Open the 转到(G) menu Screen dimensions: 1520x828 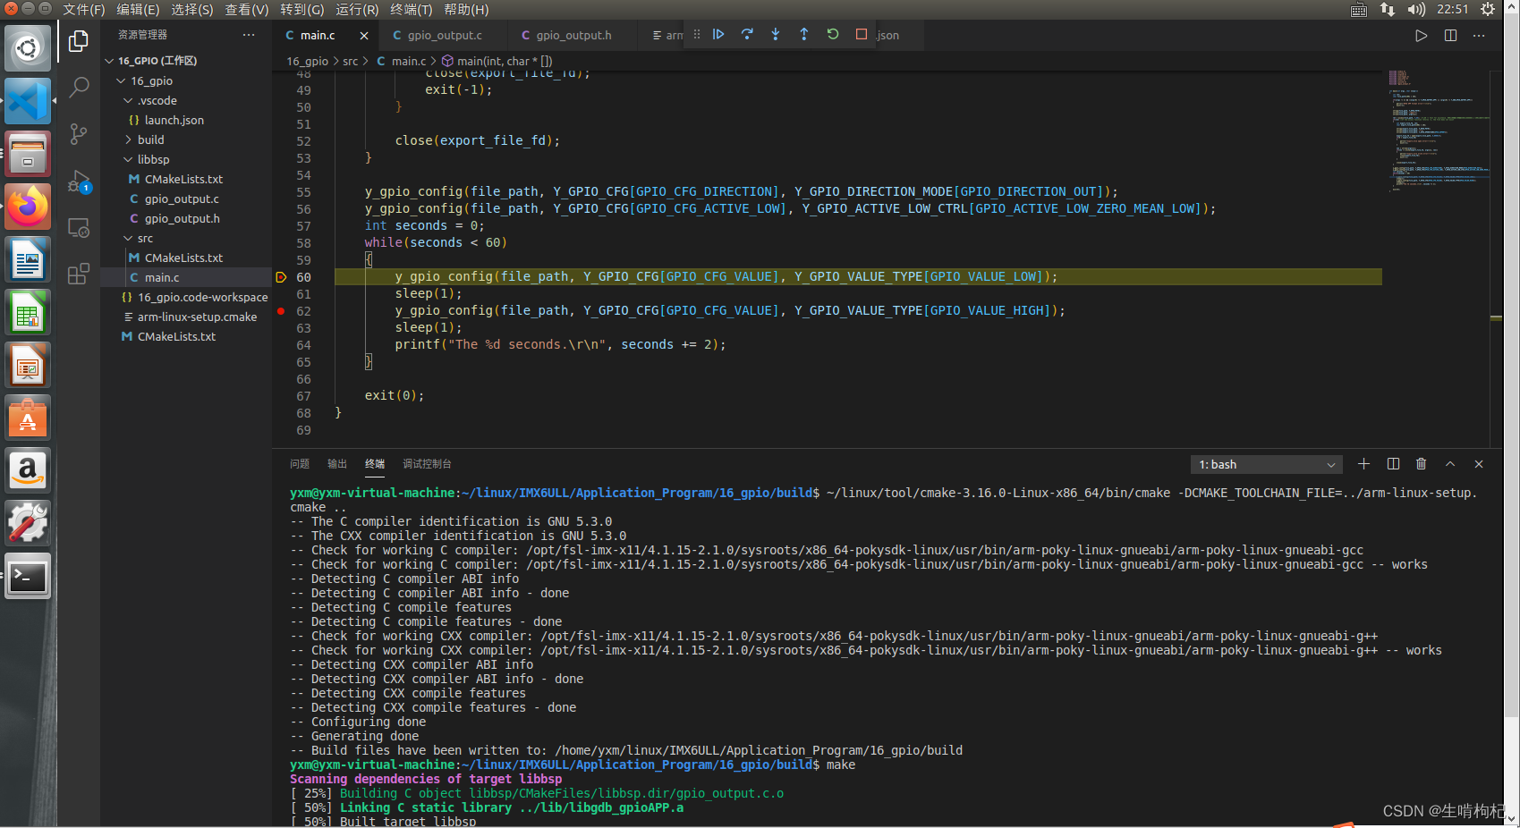[302, 9]
